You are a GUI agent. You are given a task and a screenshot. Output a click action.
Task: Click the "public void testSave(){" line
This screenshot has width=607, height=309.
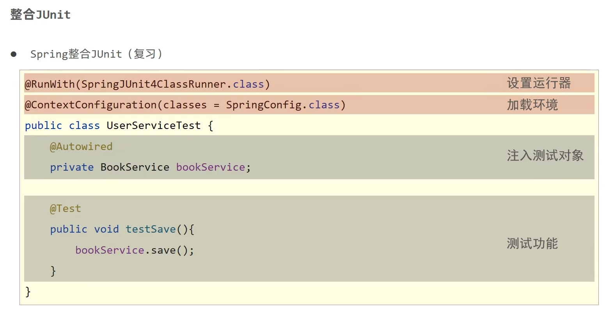pos(122,229)
